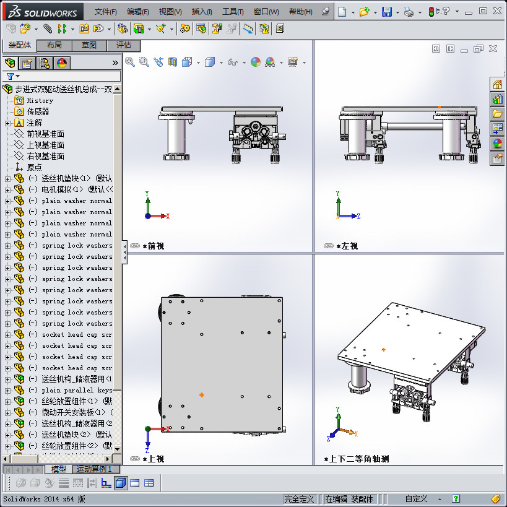Viewport: 507px width, 507px height.
Task: Click the green help question mark in status bar
Action: click(x=456, y=499)
